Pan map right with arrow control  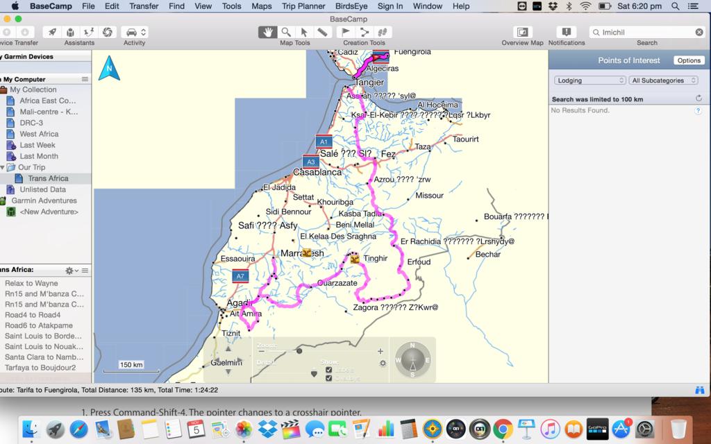240,361
